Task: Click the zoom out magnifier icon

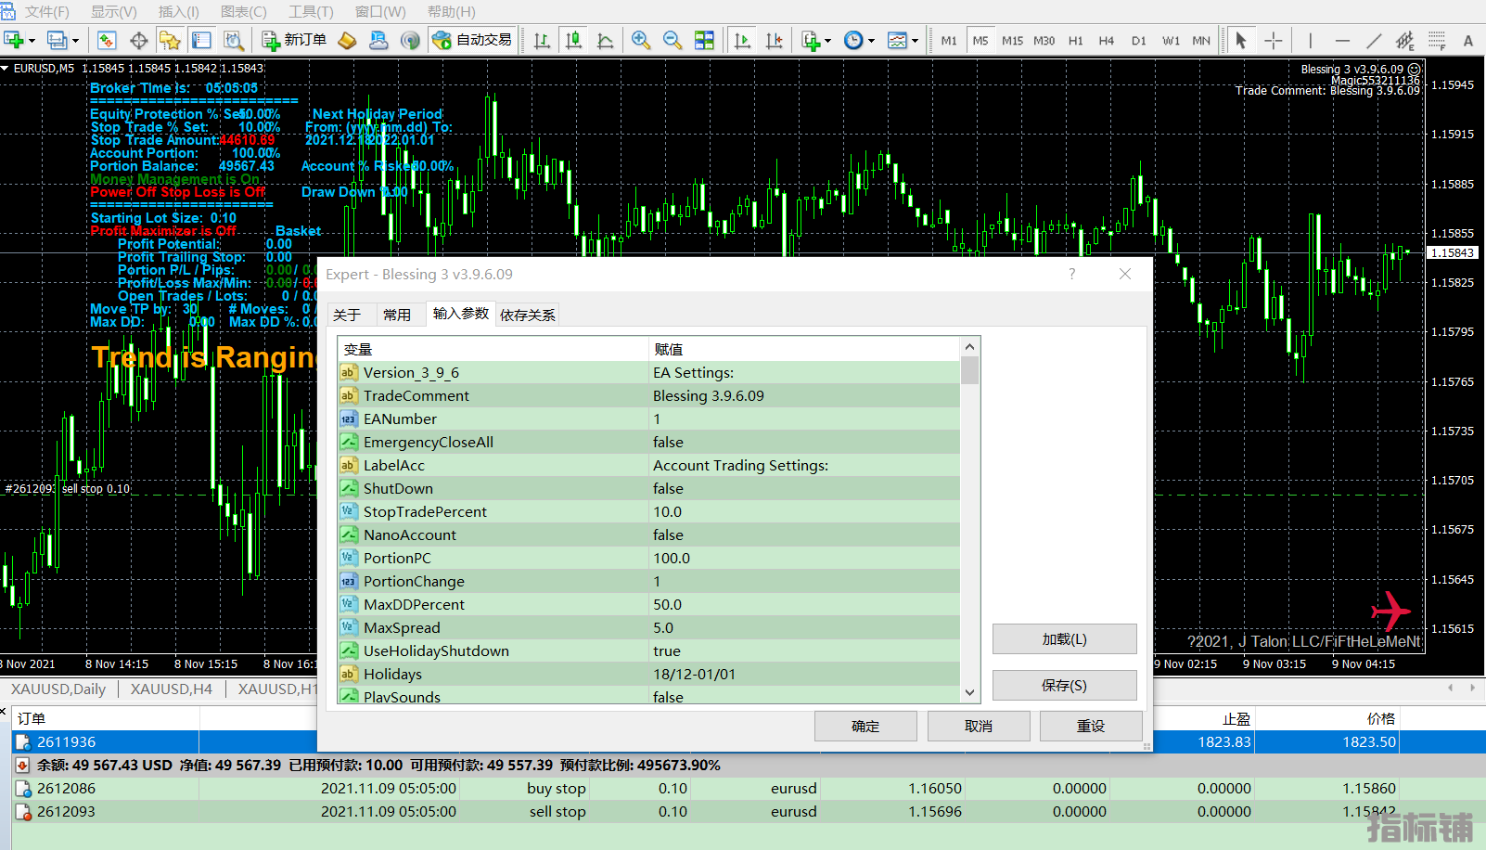Action: point(673,40)
